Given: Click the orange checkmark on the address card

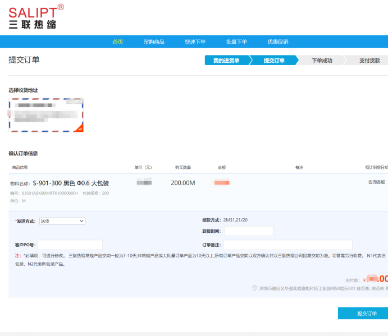Looking at the screenshot, I should pos(80,128).
